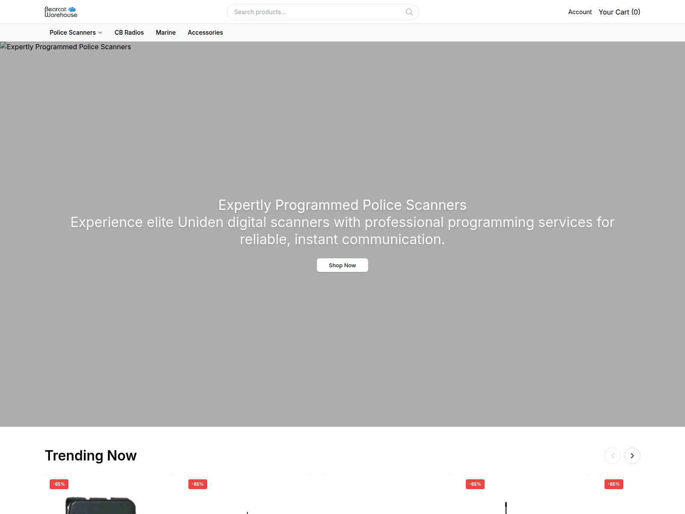This screenshot has width=685, height=514.
Task: Show previous Trending Now products
Action: [613, 456]
